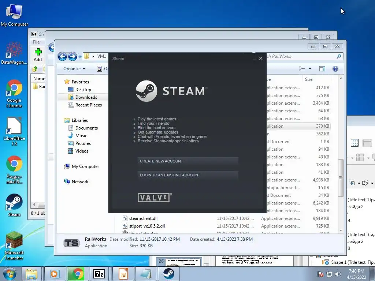Image resolution: width=375 pixels, height=281 pixels.
Task: Switch to Steam in the taskbar
Action: (168, 274)
